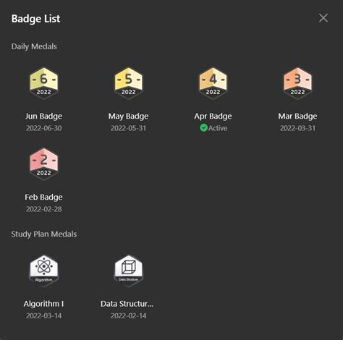Screen dimensions: 343x340
Task: Click the 2022-06-30 date under Jun Badge
Action: tap(43, 128)
